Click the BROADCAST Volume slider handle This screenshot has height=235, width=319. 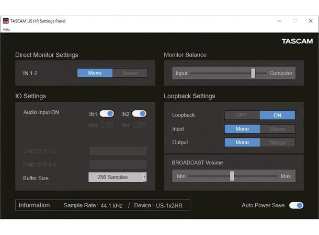(x=232, y=176)
